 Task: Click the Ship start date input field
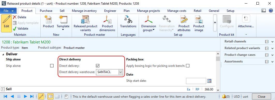(x=196, y=81)
